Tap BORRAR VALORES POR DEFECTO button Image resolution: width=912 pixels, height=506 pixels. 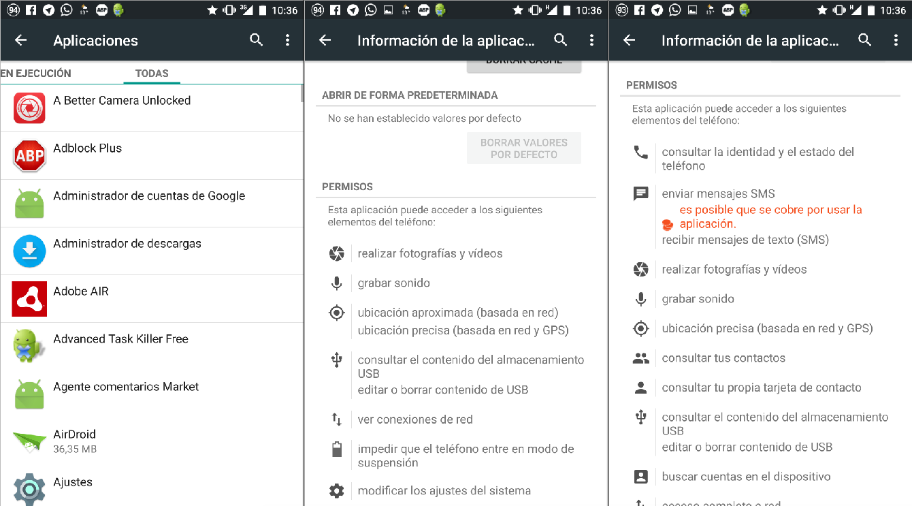(x=524, y=148)
